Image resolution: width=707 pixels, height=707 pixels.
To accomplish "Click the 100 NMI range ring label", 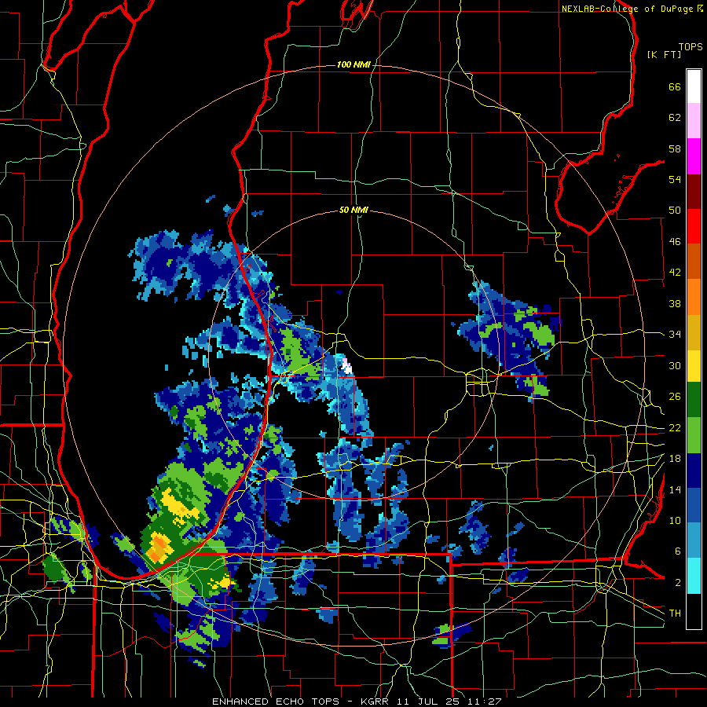I will coord(353,64).
